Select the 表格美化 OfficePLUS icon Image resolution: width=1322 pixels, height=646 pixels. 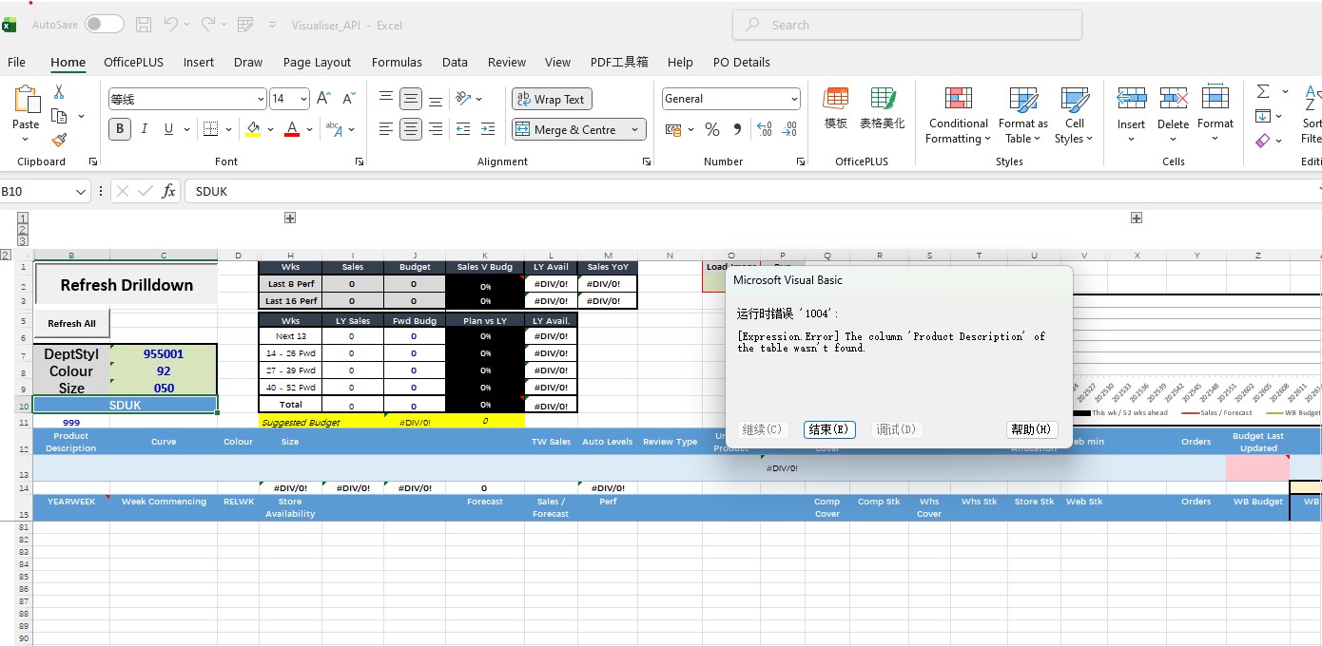(883, 109)
